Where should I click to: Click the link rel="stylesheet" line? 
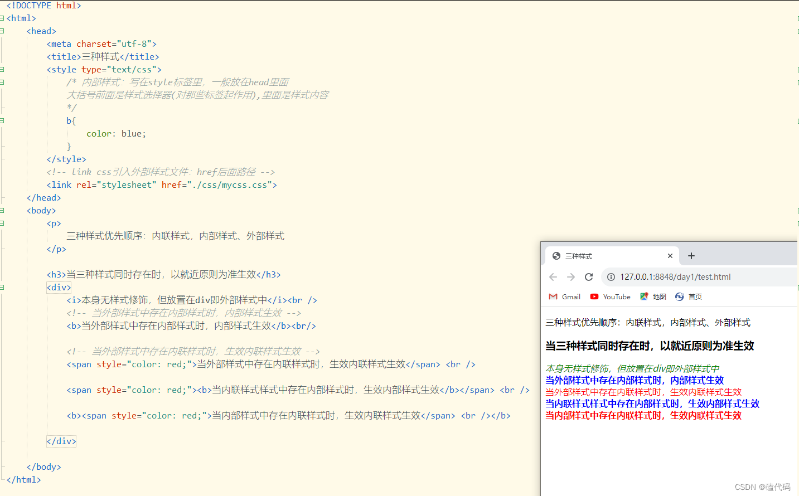(162, 185)
